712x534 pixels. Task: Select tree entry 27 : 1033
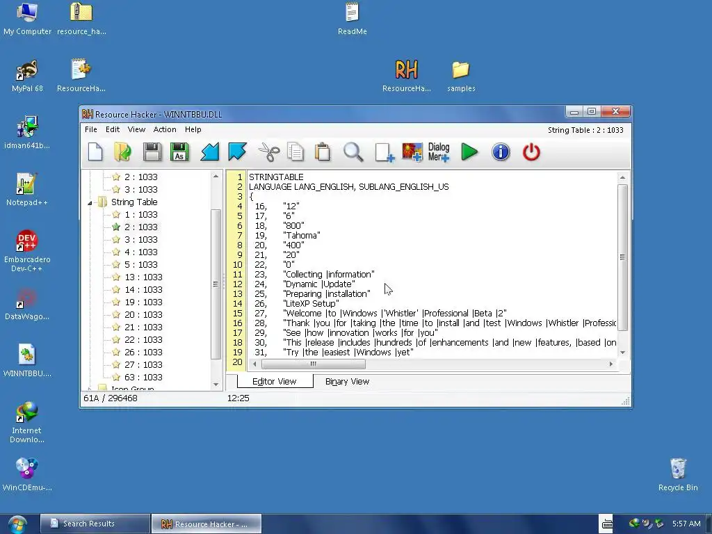143,364
